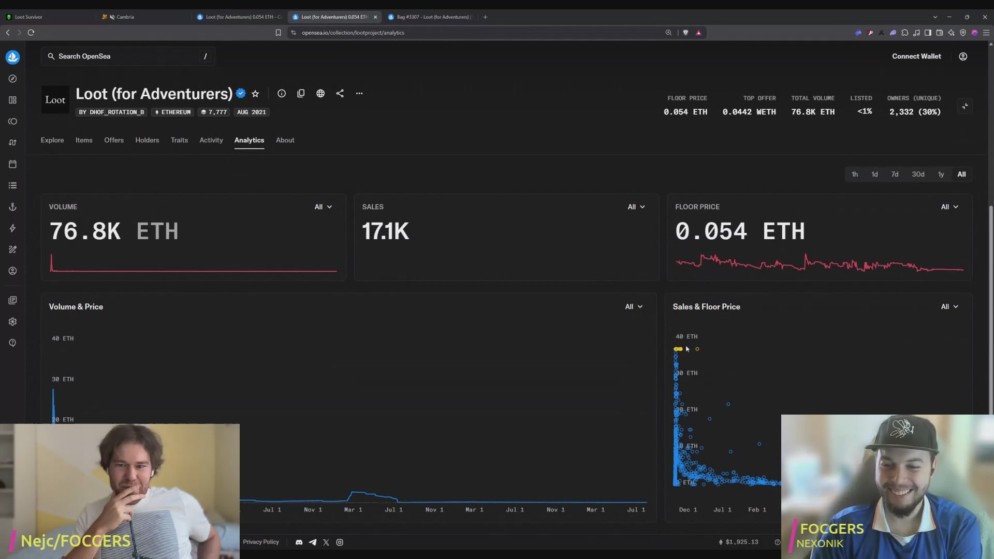
Task: Open the Volume & Price chart All dropdown
Action: (634, 307)
